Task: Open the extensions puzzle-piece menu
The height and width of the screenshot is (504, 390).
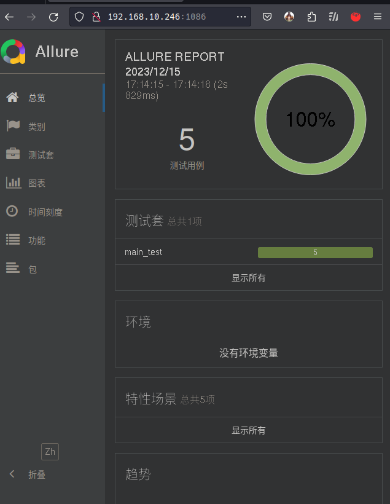Action: coord(311,17)
